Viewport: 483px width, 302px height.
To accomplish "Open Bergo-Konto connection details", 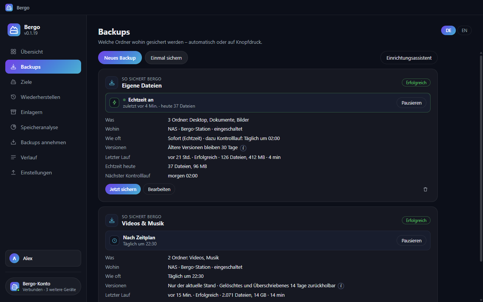I will (43, 287).
